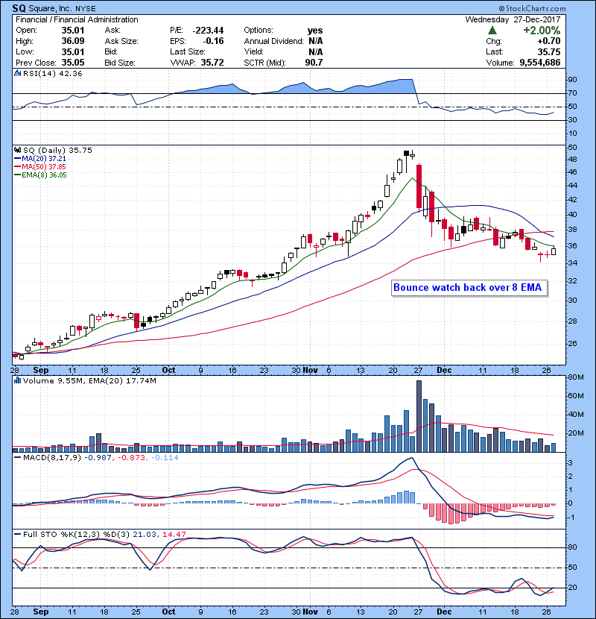The width and height of the screenshot is (596, 619).
Task: Click the StockCharts.com copyright link
Action: 532,8
